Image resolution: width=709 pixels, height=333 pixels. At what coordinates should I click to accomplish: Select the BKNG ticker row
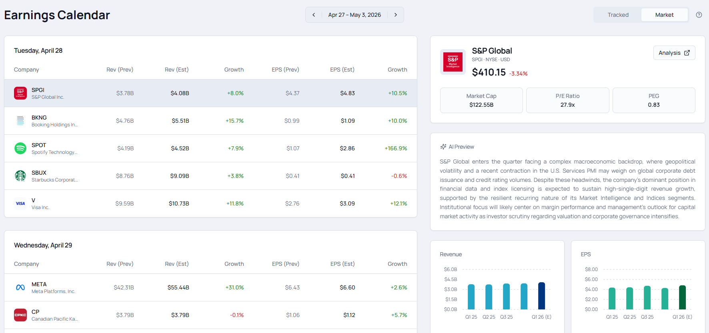click(x=210, y=121)
